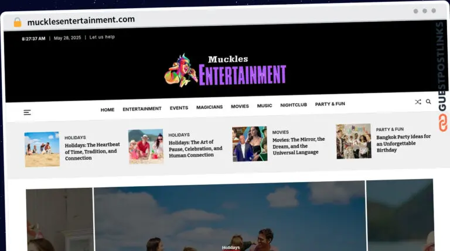Viewport: 450px width, 251px height.
Task: Select the Entertainment menu item
Action: pos(142,109)
